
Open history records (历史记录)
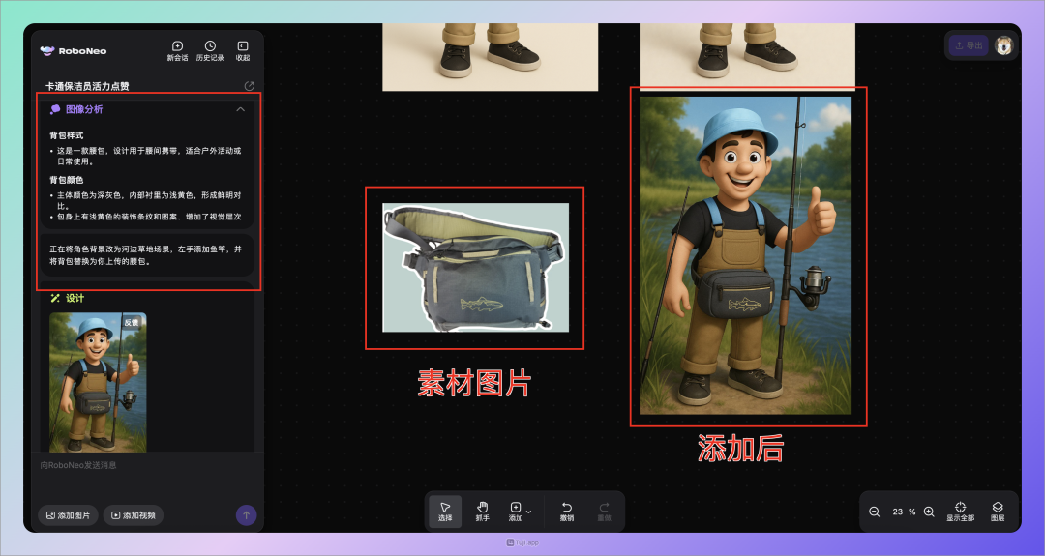[x=210, y=50]
